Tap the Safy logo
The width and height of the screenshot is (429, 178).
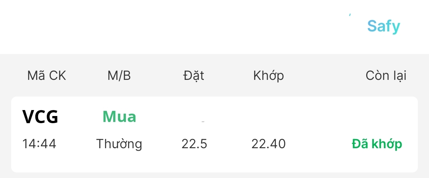[383, 26]
